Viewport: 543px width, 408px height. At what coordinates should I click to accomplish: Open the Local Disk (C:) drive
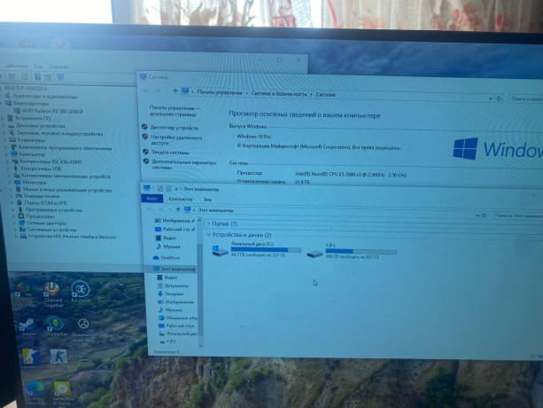click(257, 249)
